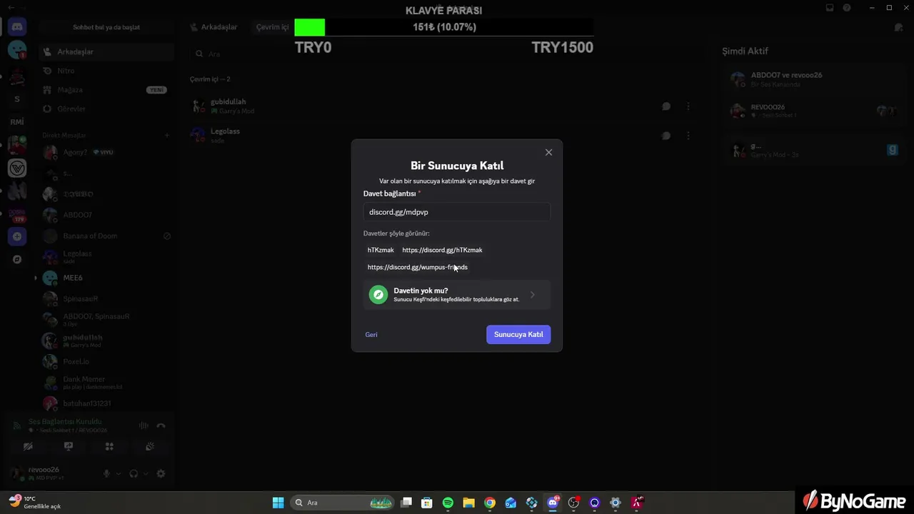The width and height of the screenshot is (914, 514).
Task: Message gubidullah using the chat bubble icon
Action: click(x=666, y=106)
